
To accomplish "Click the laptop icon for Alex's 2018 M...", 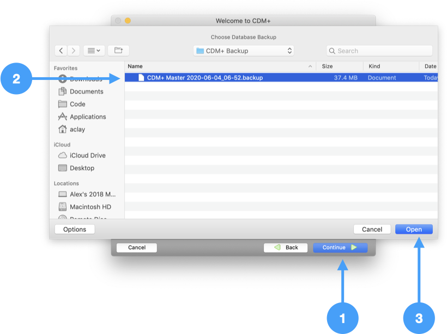I will coord(63,194).
